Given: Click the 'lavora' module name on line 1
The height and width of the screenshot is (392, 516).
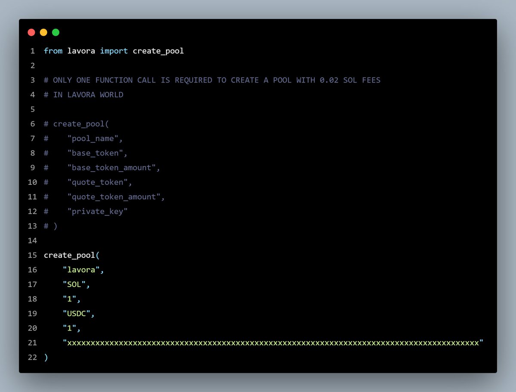Looking at the screenshot, I should (x=81, y=51).
